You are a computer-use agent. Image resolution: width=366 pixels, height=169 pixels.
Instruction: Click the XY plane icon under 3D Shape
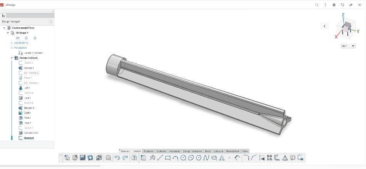point(18,38)
